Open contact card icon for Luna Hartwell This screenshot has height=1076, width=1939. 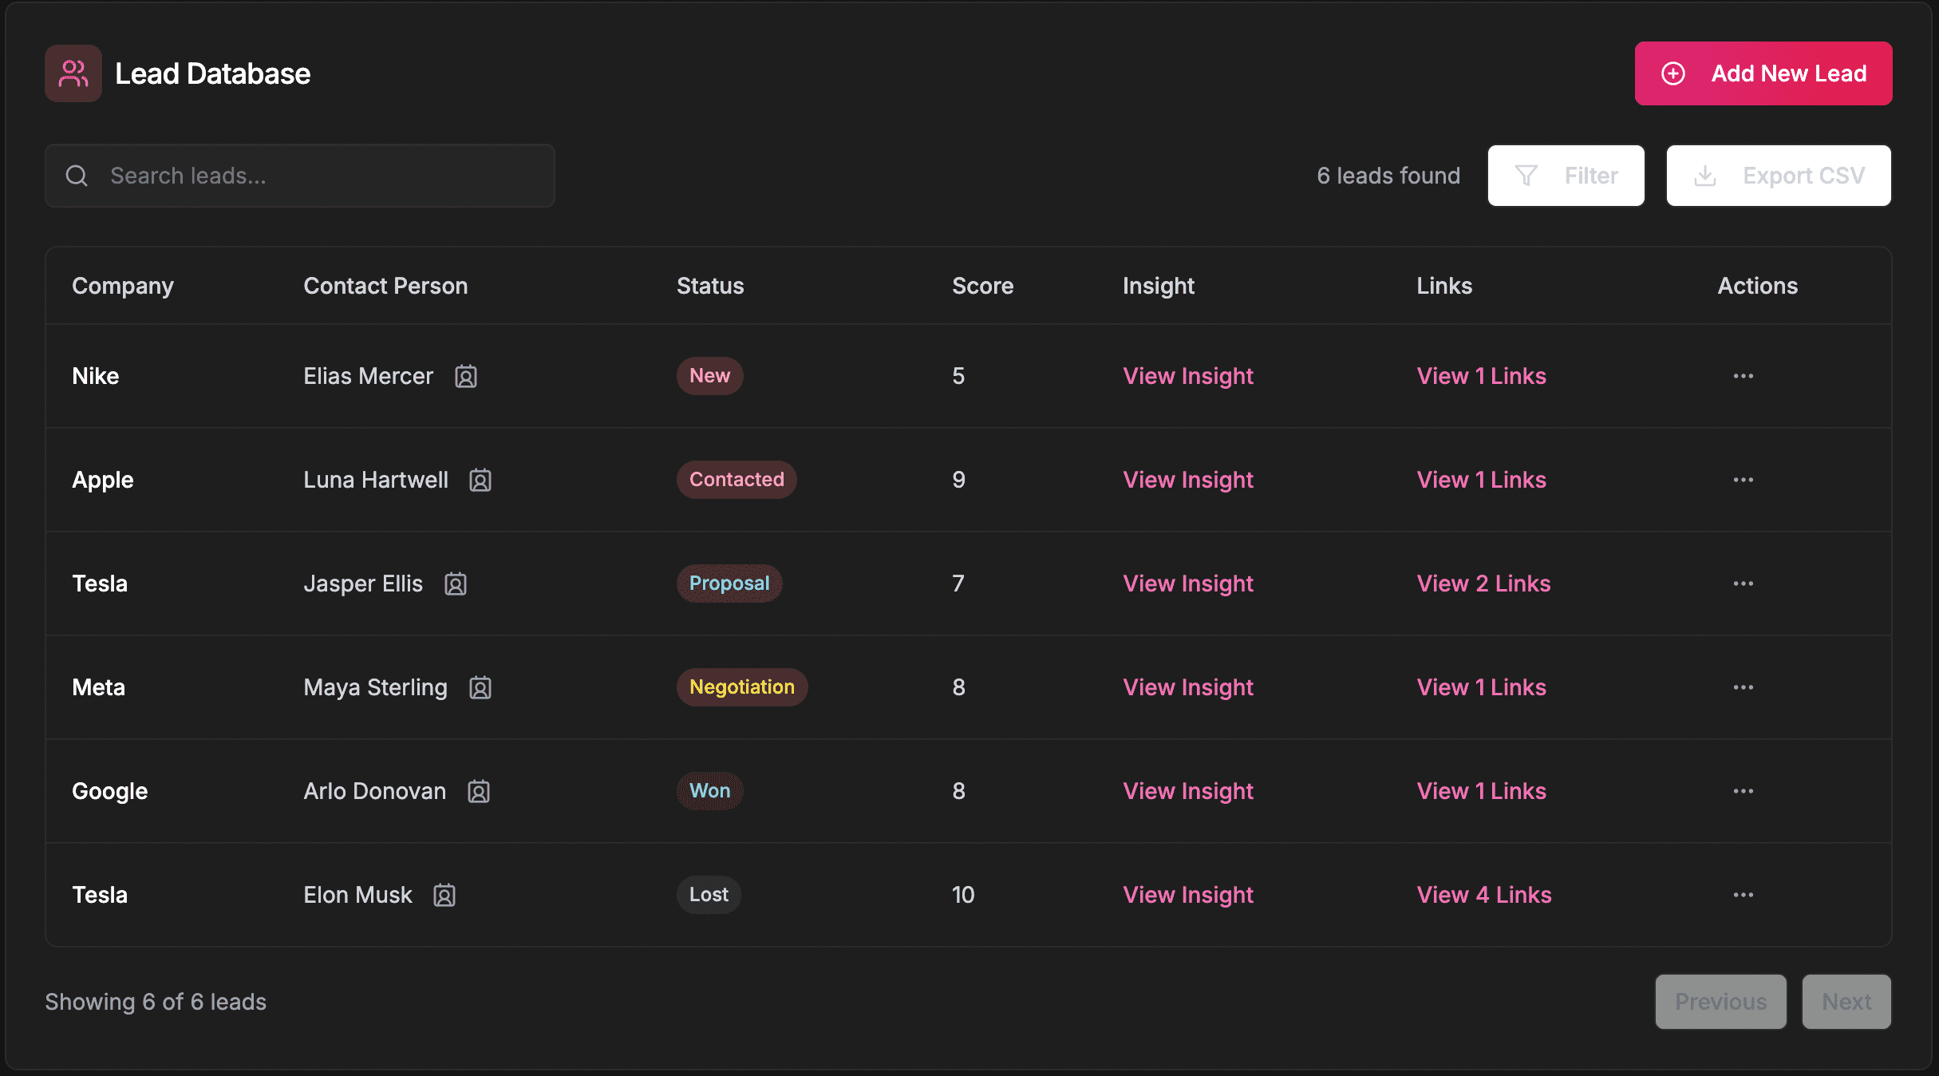pyautogui.click(x=480, y=480)
